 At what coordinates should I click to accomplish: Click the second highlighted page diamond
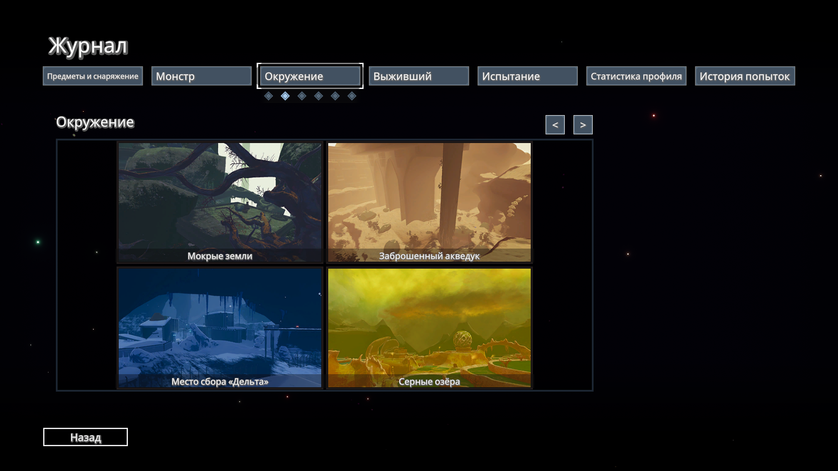(x=285, y=96)
